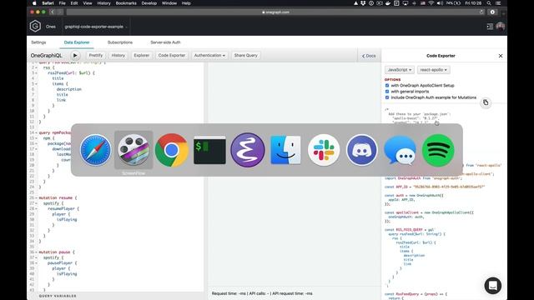Open the Bookmarks menu

pyautogui.click(x=126, y=3)
